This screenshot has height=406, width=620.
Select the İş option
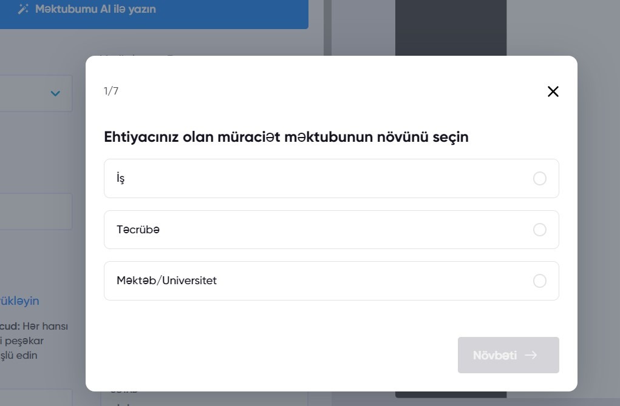point(331,178)
